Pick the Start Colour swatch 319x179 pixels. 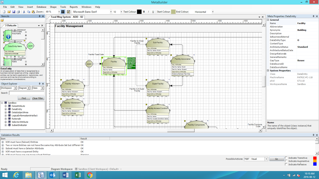173,12
